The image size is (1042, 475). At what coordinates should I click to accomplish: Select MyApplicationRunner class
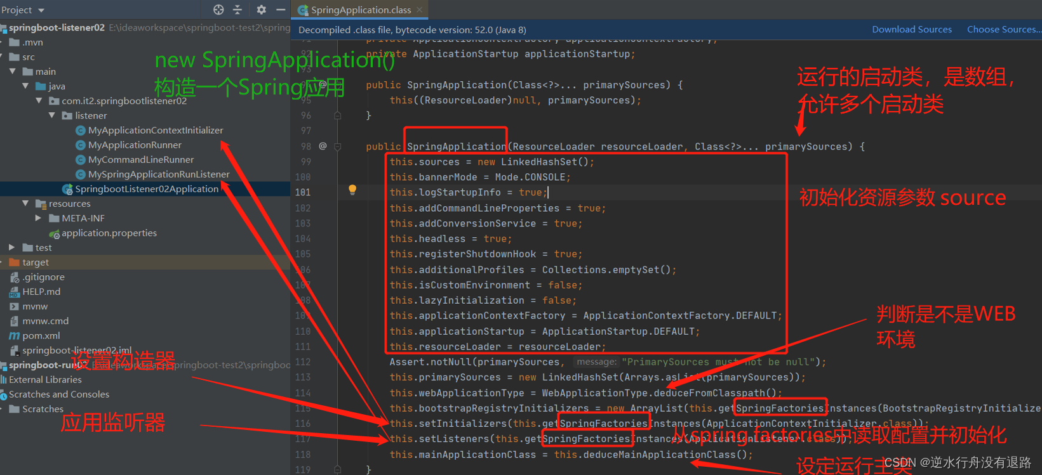click(x=135, y=145)
